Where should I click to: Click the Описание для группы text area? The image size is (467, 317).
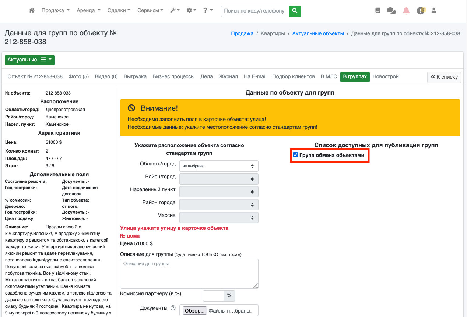tap(189, 273)
